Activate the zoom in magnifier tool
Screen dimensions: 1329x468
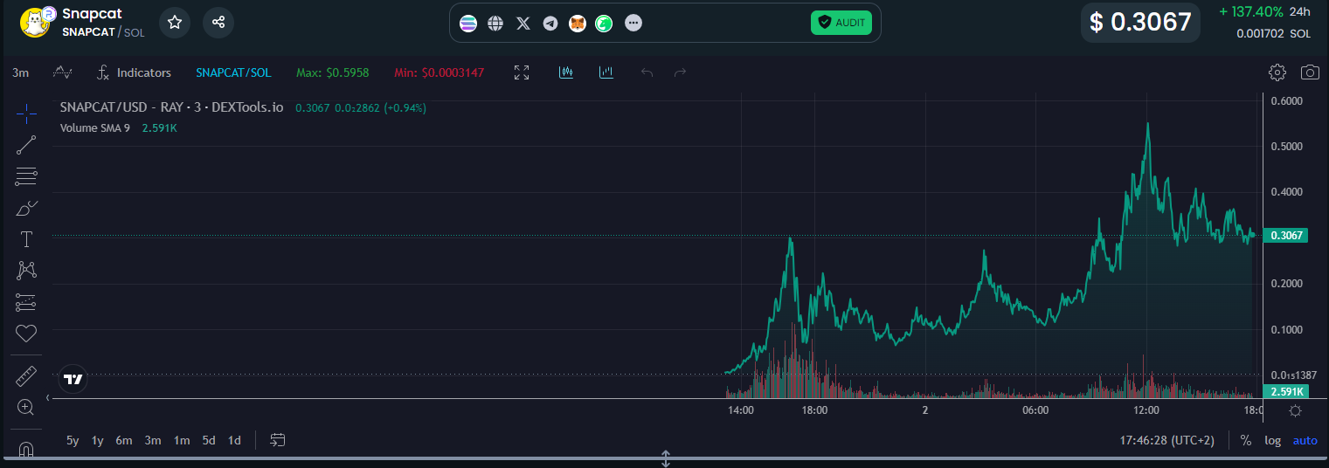[26, 407]
